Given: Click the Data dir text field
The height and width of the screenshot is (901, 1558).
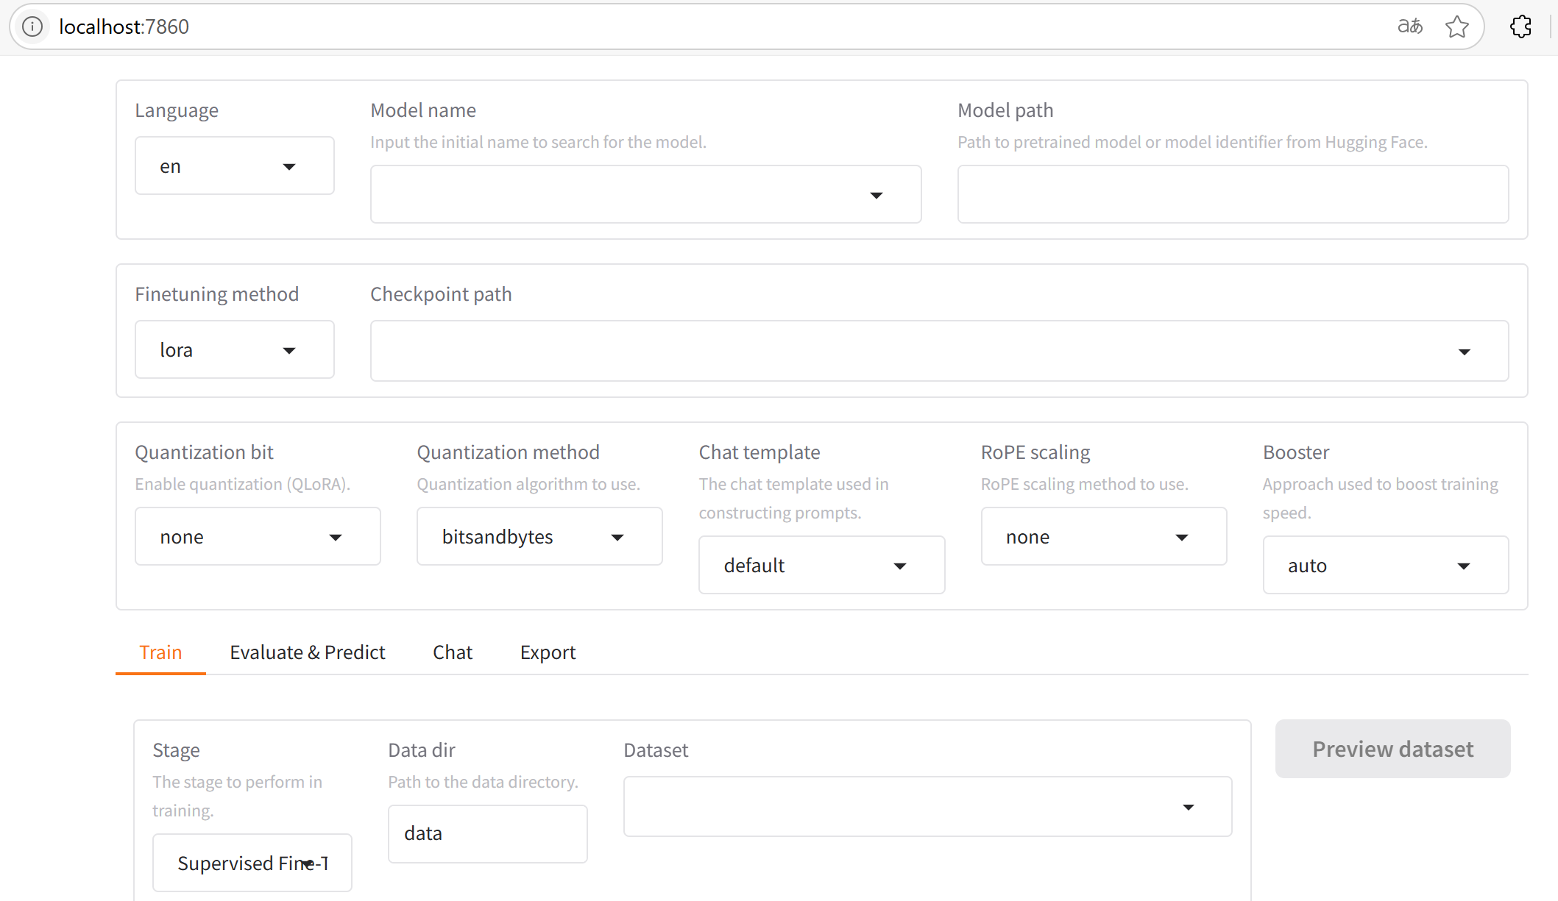Looking at the screenshot, I should pyautogui.click(x=487, y=834).
